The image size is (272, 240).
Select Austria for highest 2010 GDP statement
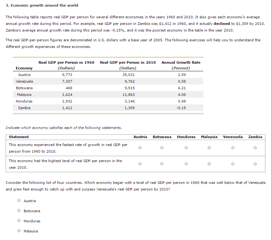(x=140, y=163)
